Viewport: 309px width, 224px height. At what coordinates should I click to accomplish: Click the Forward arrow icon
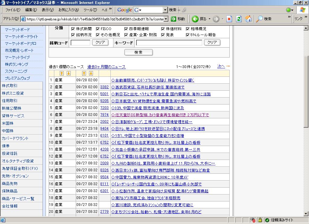point(216,19)
